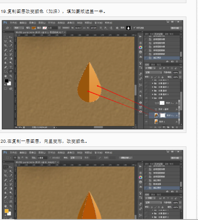Select 历史记录 tab in upper panel group
The height and width of the screenshot is (220, 198).
(159, 34)
